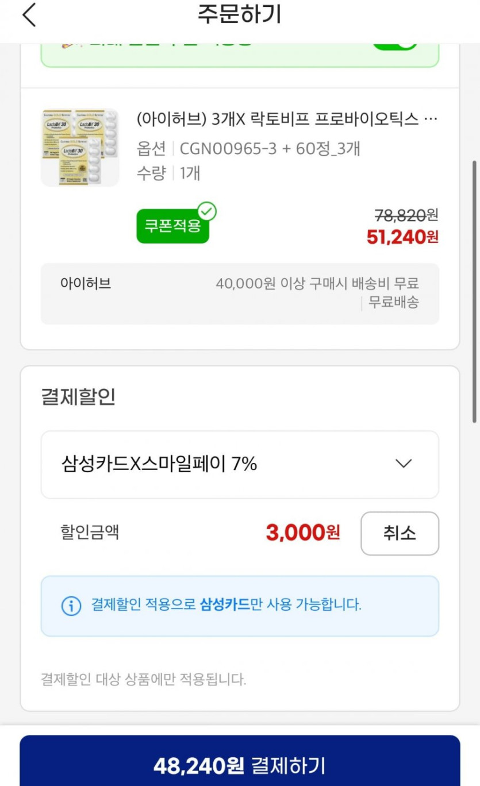Expand the payment discount chevron arrow

pyautogui.click(x=404, y=464)
